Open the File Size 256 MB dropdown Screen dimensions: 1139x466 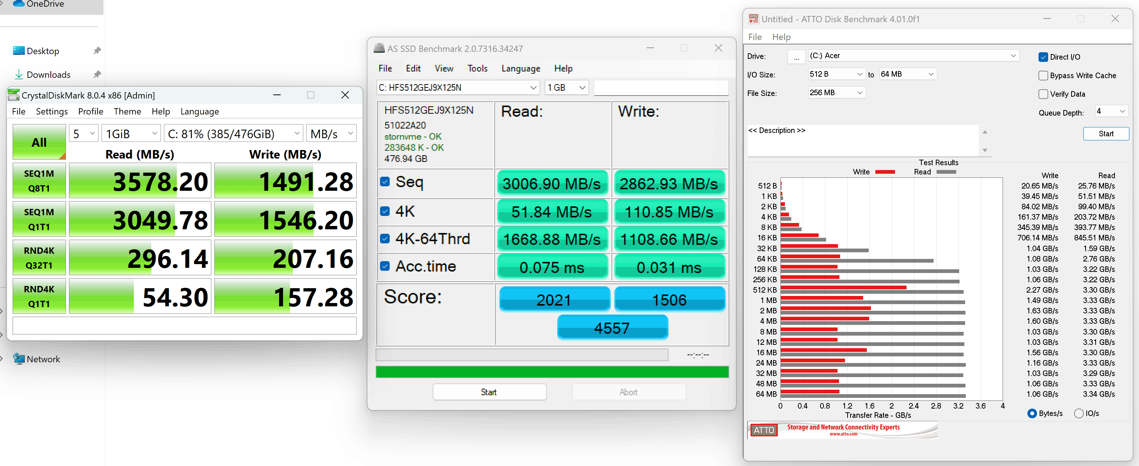coord(836,93)
